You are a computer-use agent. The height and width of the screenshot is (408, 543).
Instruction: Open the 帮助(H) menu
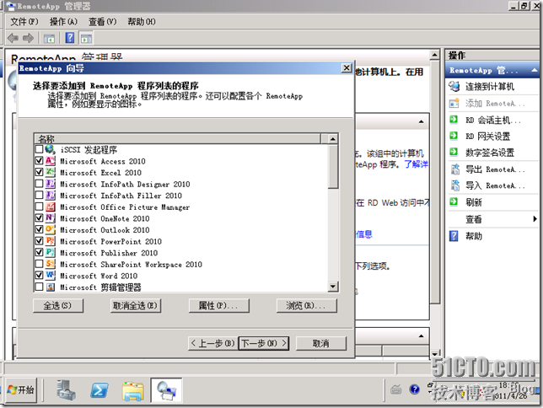142,22
